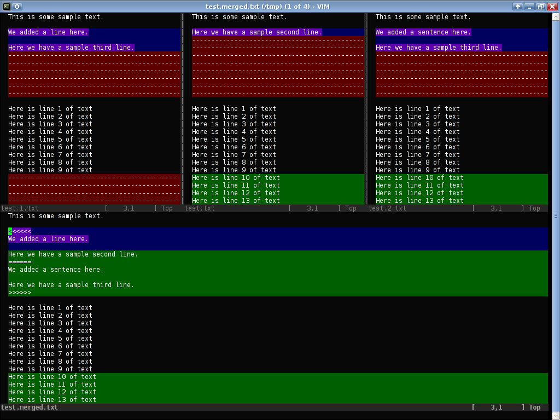Screen dimensions: 560x420
Task: Click 'Here we have a sample second line.' in merged pane
Action: (73, 254)
